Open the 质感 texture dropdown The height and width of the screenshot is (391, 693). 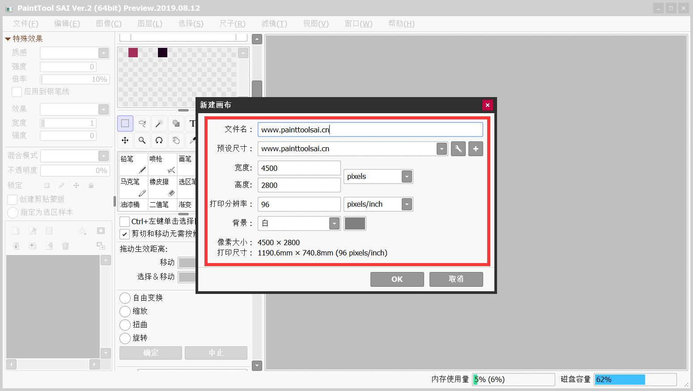(104, 53)
